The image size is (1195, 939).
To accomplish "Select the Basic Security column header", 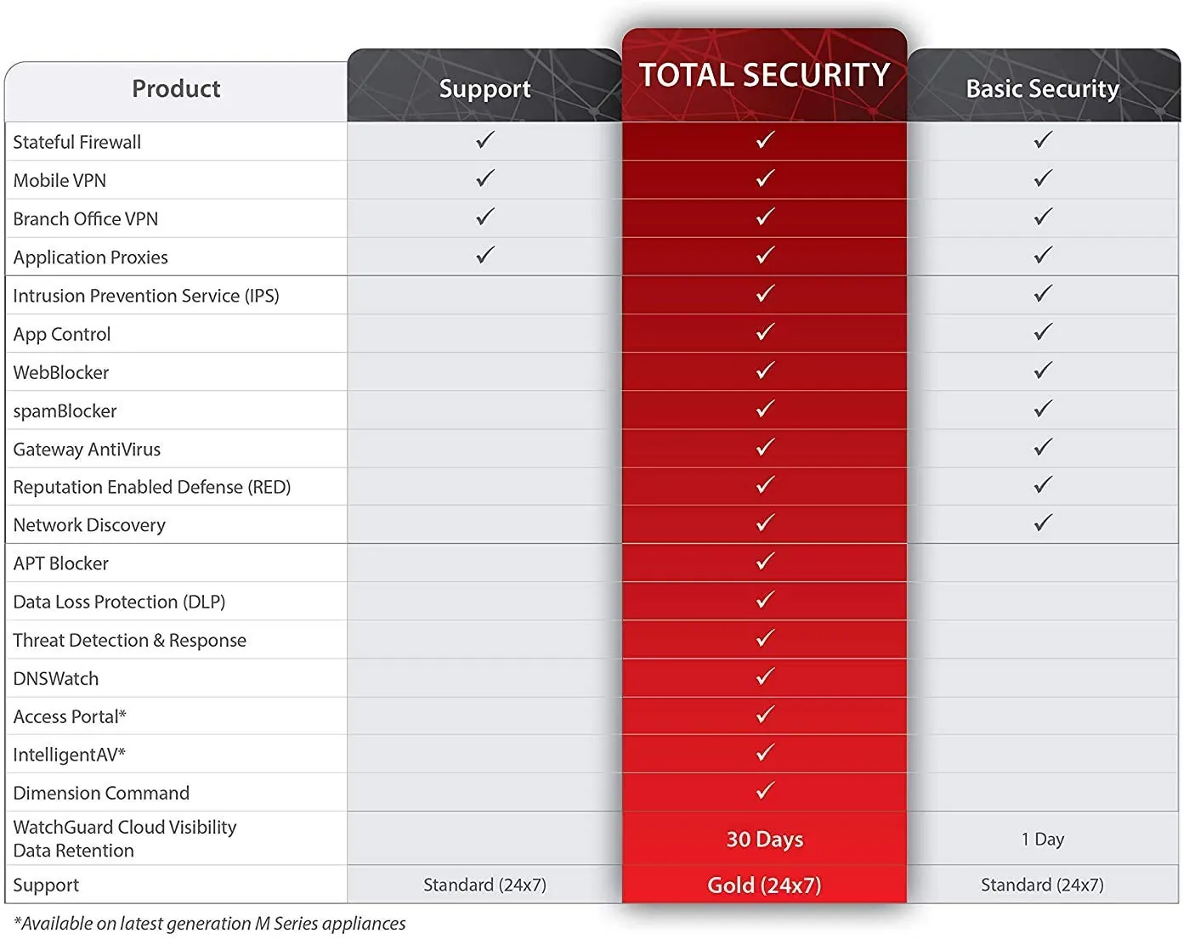I will (1042, 88).
